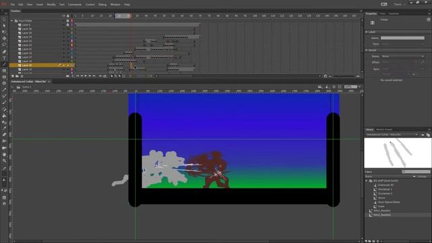Click the new symbol icon in Library
The height and width of the screenshot is (243, 432).
coord(366,241)
